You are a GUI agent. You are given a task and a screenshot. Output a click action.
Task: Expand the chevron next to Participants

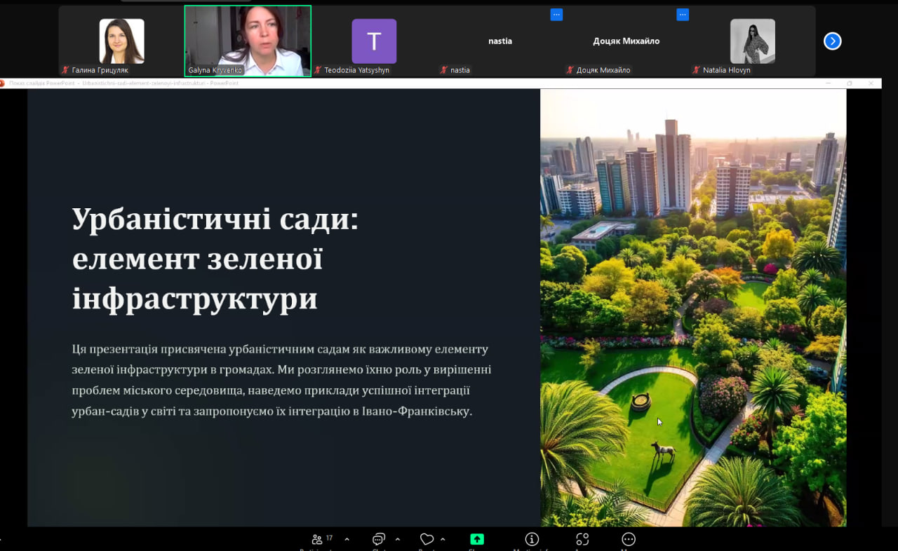[347, 539]
